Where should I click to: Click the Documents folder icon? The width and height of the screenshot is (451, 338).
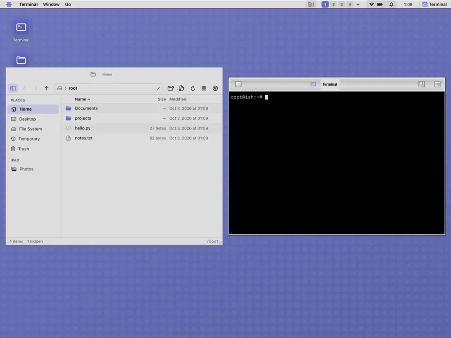pyautogui.click(x=68, y=108)
